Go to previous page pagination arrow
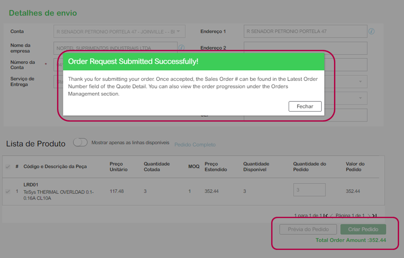The height and width of the screenshot is (258, 404). click(331, 215)
